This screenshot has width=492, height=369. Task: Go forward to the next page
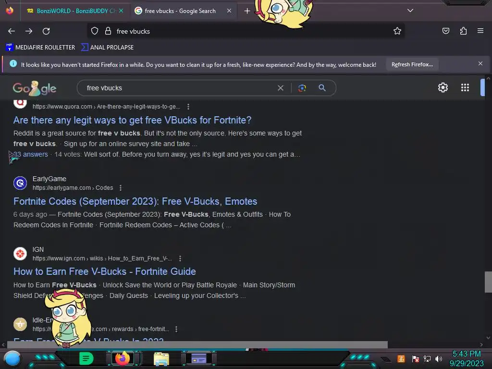coord(29,31)
